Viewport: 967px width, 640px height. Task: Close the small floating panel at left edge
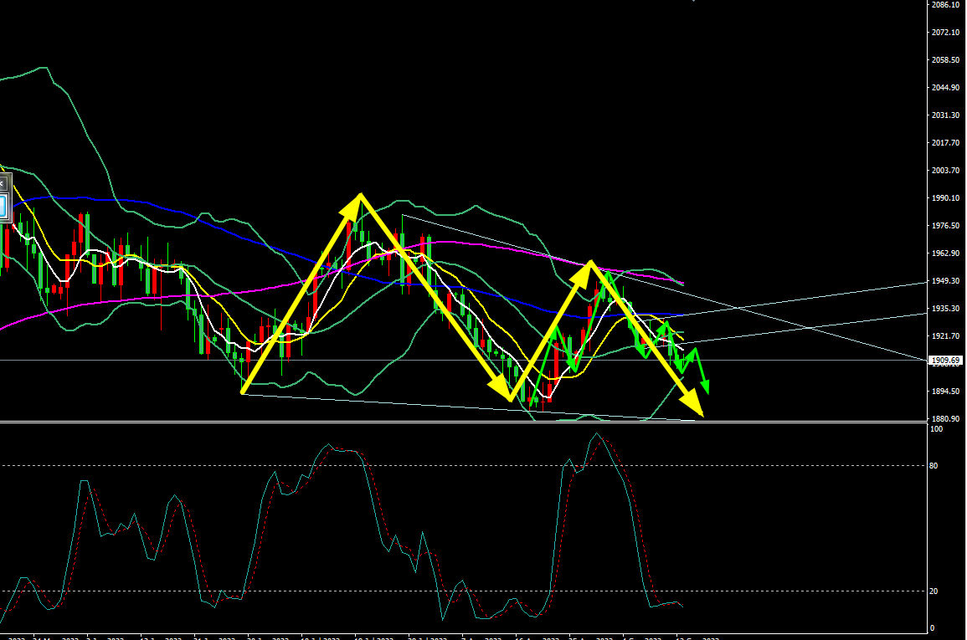(3, 182)
